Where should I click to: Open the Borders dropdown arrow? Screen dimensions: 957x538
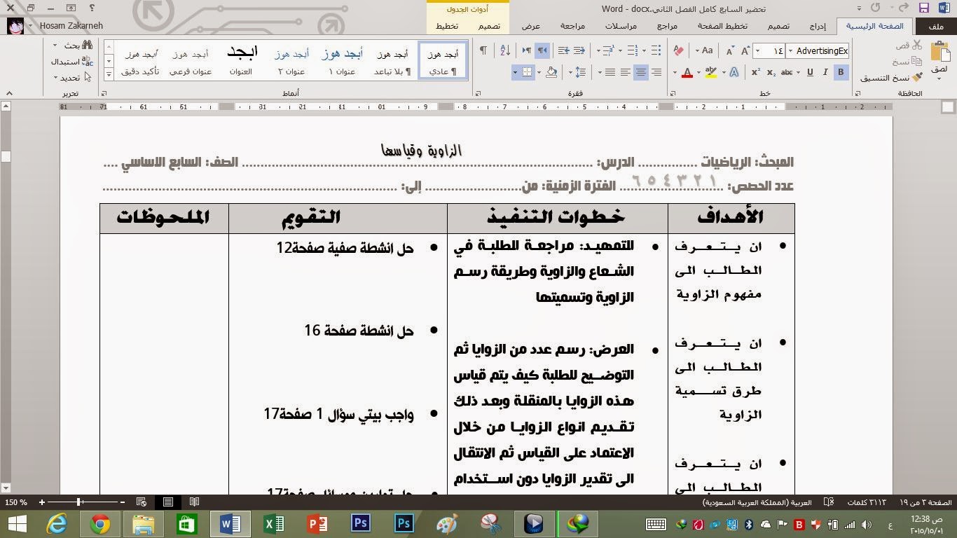click(515, 72)
